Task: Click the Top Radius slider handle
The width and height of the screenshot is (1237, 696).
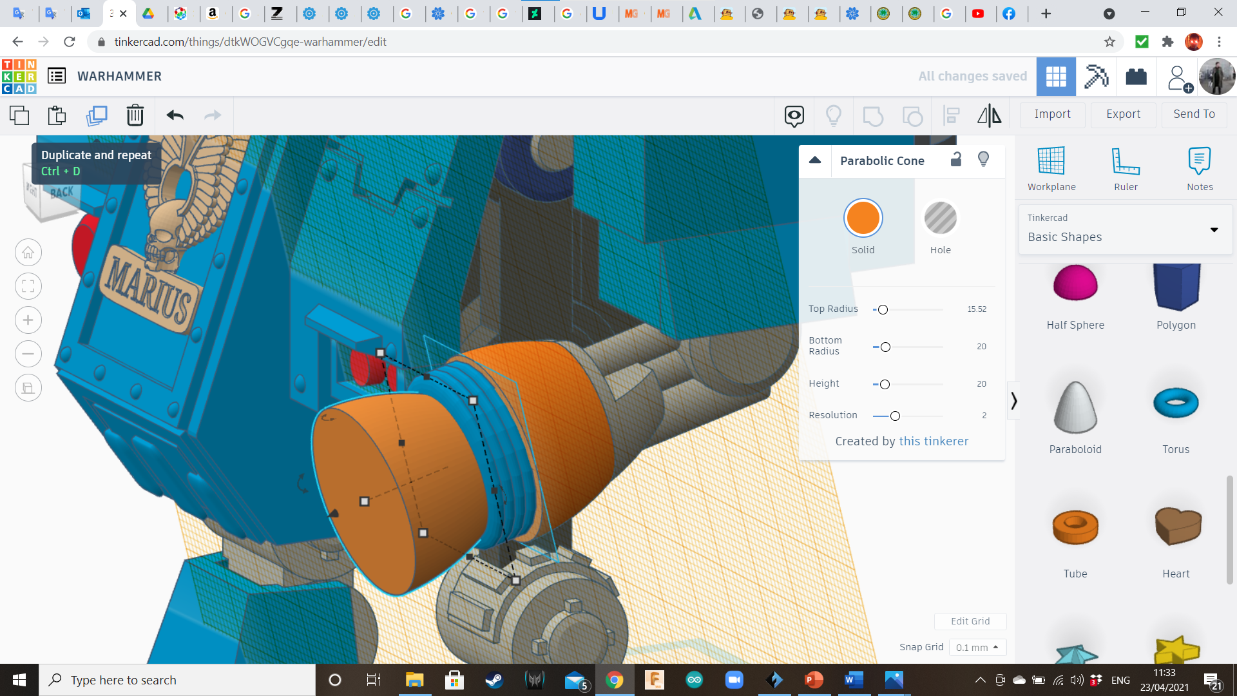Action: [x=883, y=310]
